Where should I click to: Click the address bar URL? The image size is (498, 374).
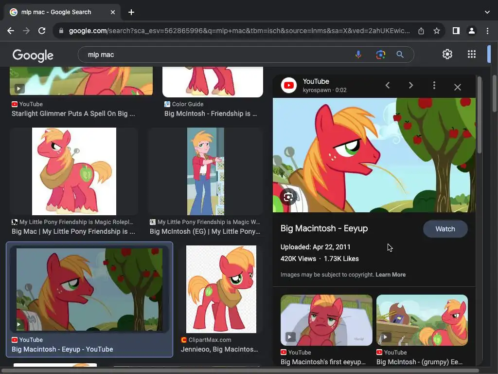click(x=239, y=31)
